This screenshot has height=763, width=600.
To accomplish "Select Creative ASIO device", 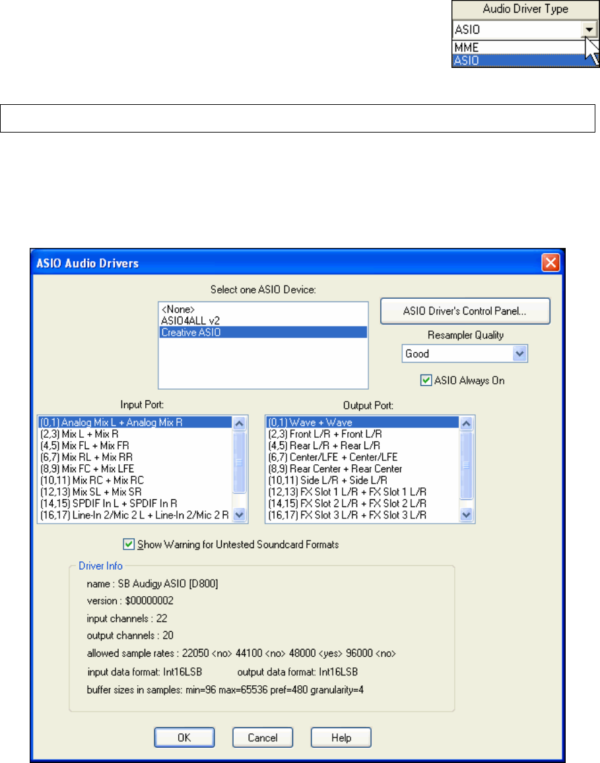I will point(263,332).
